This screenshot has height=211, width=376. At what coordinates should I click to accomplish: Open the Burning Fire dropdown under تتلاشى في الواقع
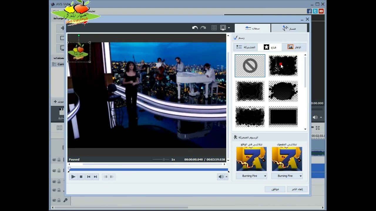251,176
